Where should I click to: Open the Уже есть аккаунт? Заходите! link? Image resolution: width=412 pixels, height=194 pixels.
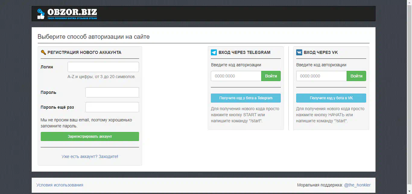(90, 157)
